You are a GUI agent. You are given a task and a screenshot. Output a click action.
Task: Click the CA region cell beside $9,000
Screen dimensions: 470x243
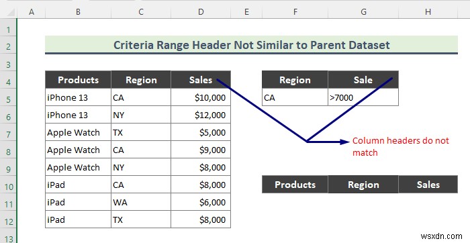[x=141, y=150]
